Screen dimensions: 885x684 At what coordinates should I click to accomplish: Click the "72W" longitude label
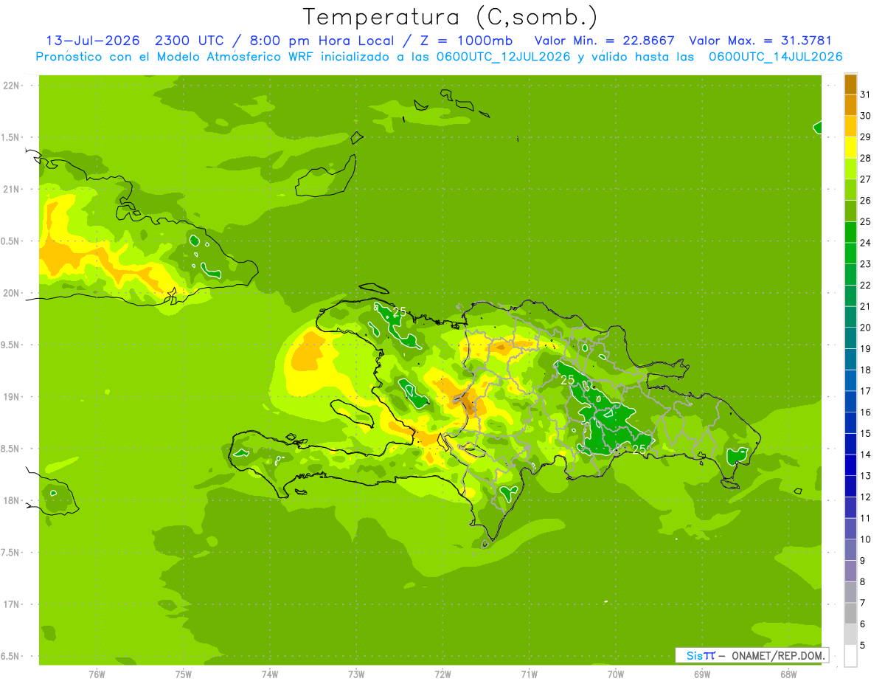(x=442, y=674)
